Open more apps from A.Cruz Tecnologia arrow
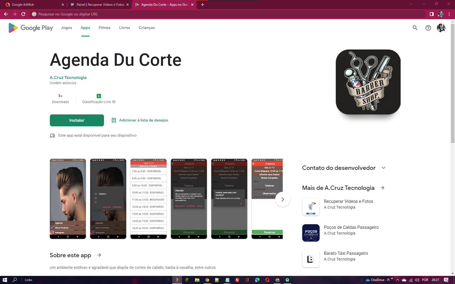The width and height of the screenshot is (455, 284). [382, 188]
